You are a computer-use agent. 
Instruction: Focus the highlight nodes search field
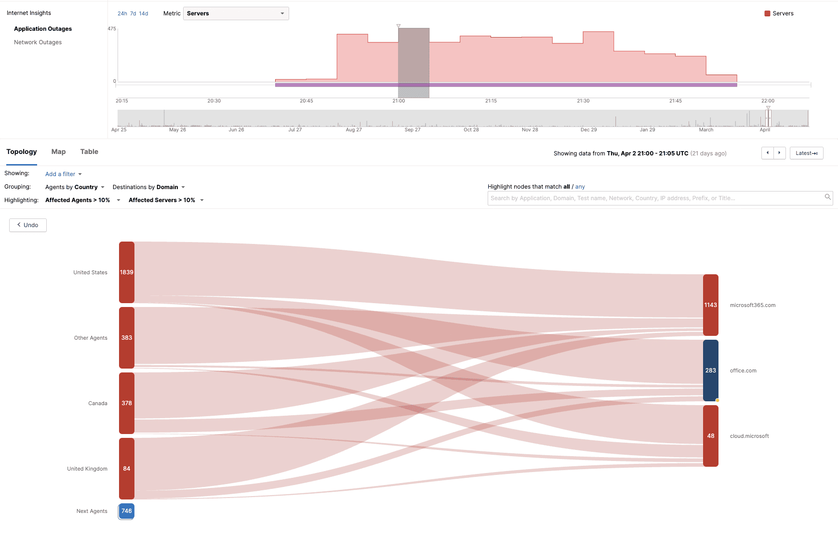(655, 198)
